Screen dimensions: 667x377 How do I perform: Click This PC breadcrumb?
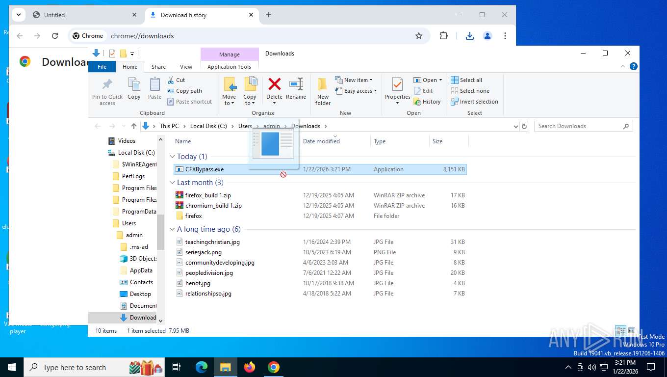169,126
